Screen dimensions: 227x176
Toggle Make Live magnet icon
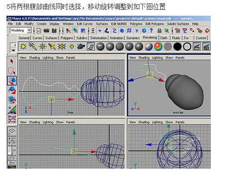[x=207, y=31]
